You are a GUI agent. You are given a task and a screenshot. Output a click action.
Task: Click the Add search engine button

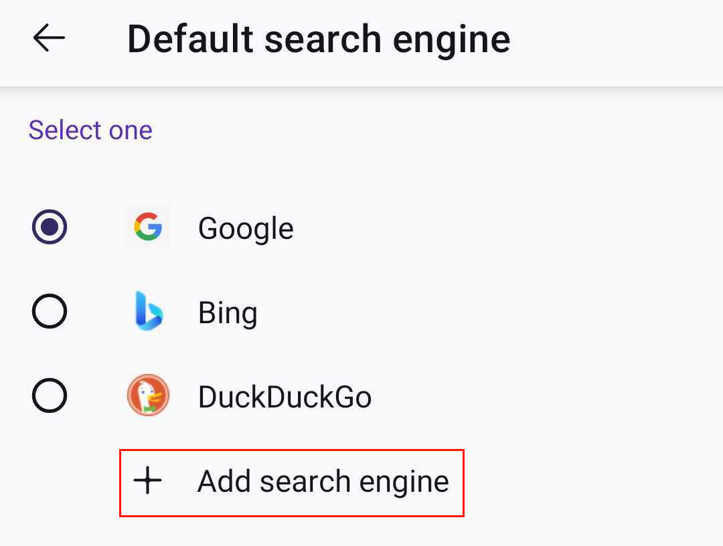pyautogui.click(x=291, y=480)
